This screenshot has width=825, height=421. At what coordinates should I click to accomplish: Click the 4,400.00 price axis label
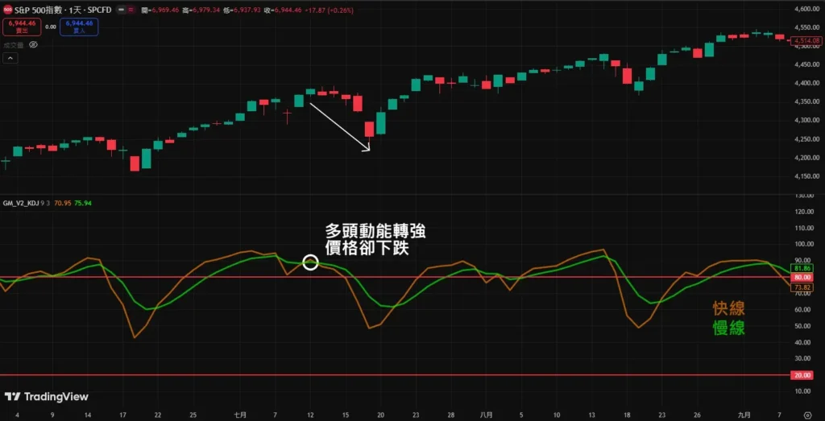(x=809, y=83)
